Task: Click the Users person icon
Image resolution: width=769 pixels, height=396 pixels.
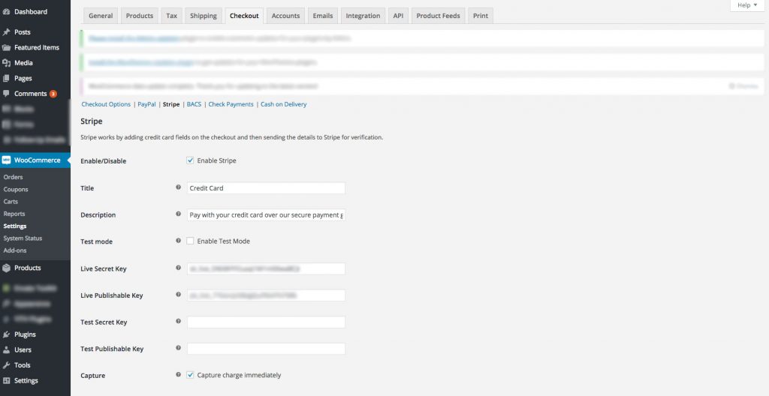Action: 6,350
